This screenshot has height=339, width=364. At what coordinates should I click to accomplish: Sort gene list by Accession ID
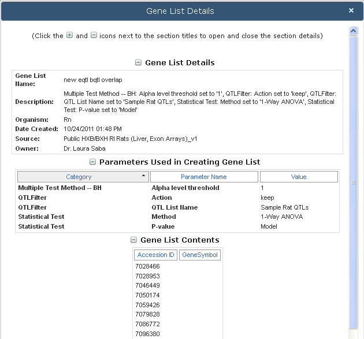pyautogui.click(x=155, y=255)
